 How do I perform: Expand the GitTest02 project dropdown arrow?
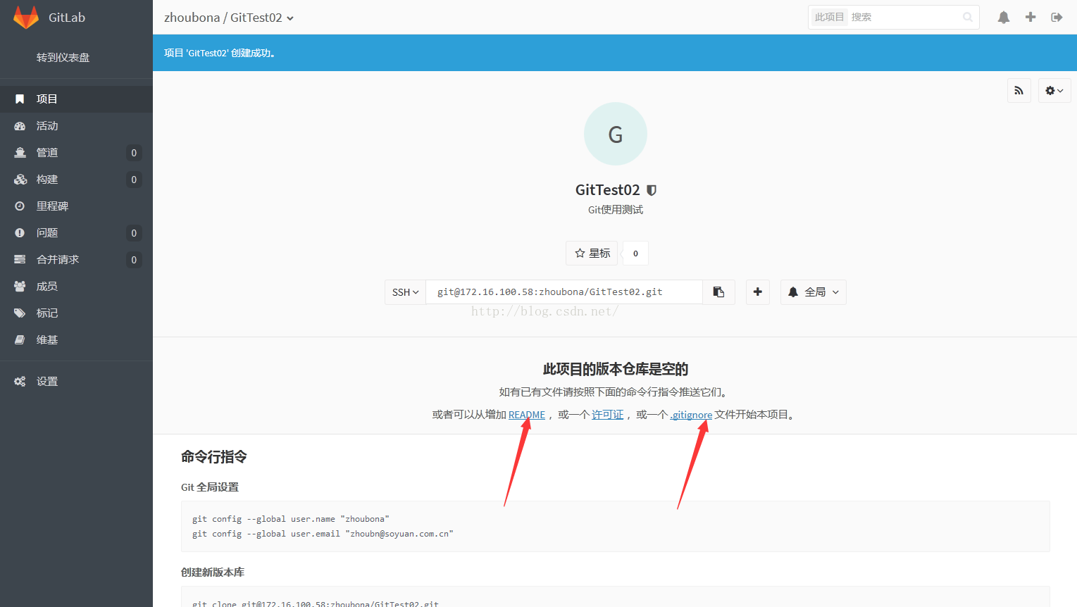pyautogui.click(x=290, y=18)
